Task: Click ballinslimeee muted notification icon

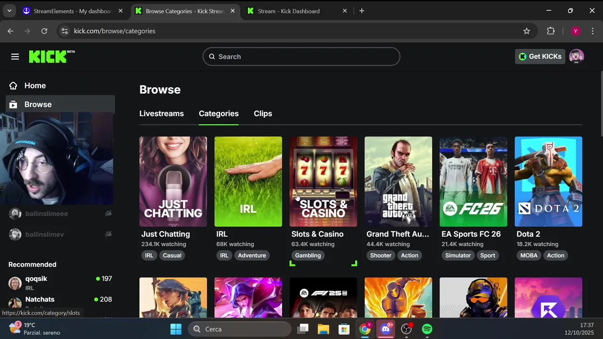Action: (108, 214)
